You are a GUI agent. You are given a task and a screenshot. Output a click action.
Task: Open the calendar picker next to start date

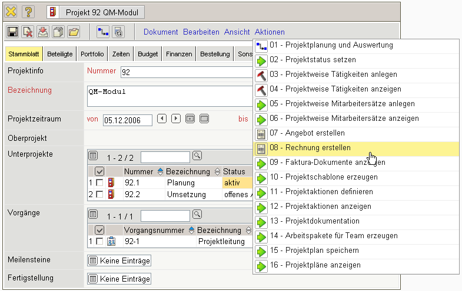(x=190, y=119)
